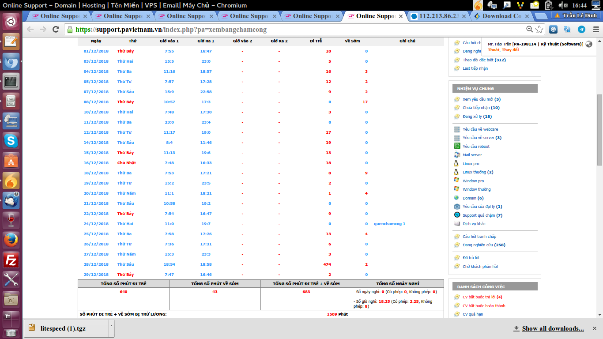The image size is (603, 339).
Task: Click the Telegram extension icon
Action: click(582, 30)
